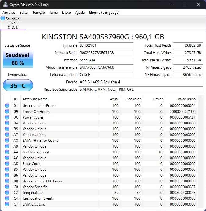Click the Attribute Name column header

pyautogui.click(x=59, y=99)
